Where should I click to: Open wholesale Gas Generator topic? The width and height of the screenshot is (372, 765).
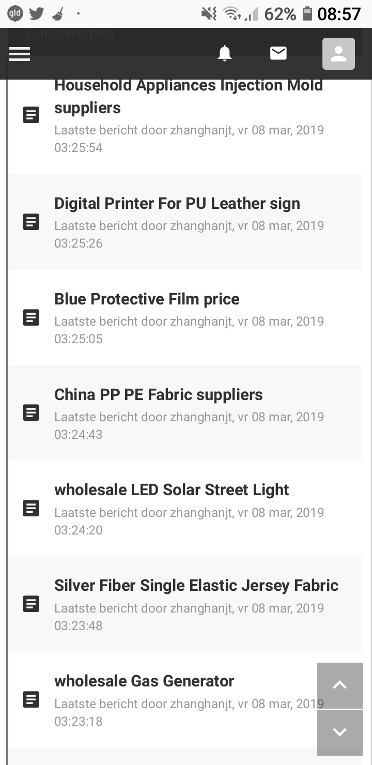[144, 681]
